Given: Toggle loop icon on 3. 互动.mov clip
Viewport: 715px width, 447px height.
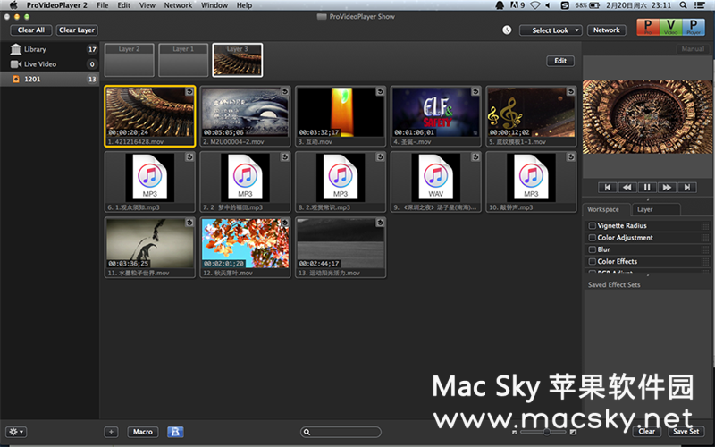Looking at the screenshot, I should (380, 92).
